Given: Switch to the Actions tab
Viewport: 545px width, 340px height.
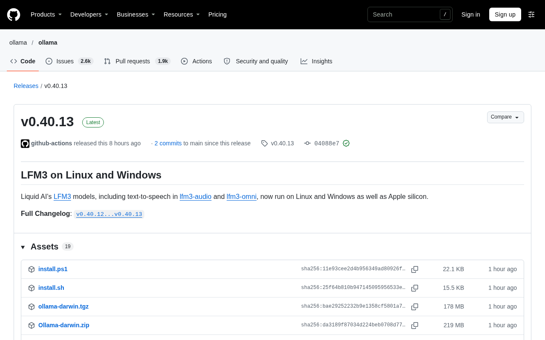Looking at the screenshot, I should [x=196, y=61].
